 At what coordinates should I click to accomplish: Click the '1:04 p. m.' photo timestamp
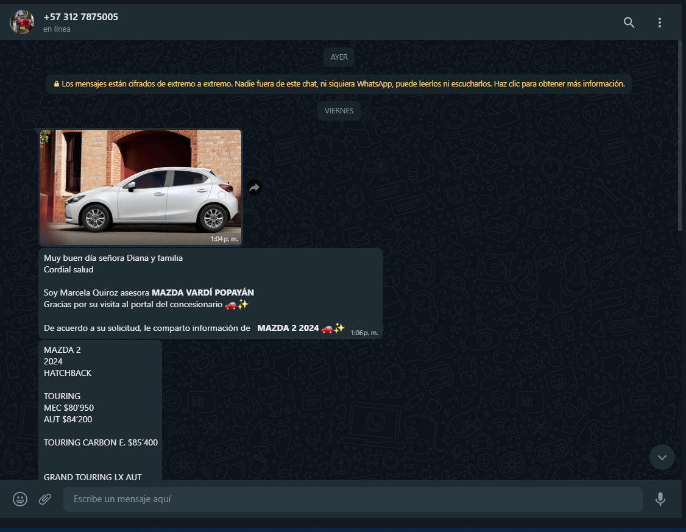tap(224, 239)
